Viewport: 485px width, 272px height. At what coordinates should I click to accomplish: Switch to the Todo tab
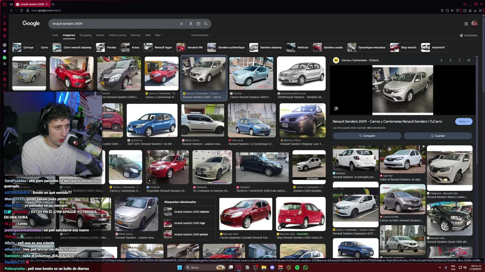point(55,35)
